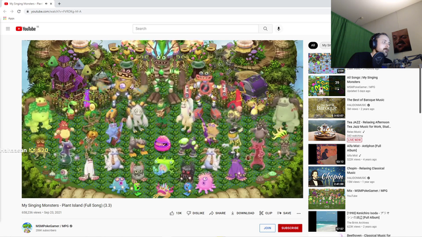Viewport: 422px width, 237px height.
Task: Click 'Alfa Mist - Antiphon [Full Album]' title
Action: point(364,148)
